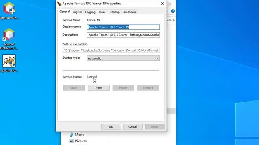Cancel the properties dialog
The height and width of the screenshot is (145, 259).
(x=133, y=127)
